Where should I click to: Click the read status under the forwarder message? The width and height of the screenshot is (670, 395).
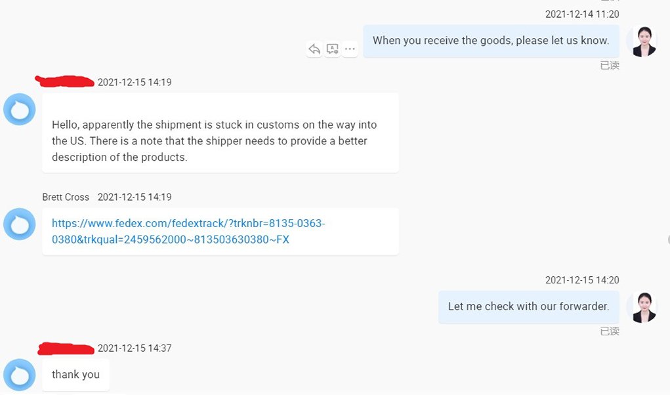click(610, 331)
